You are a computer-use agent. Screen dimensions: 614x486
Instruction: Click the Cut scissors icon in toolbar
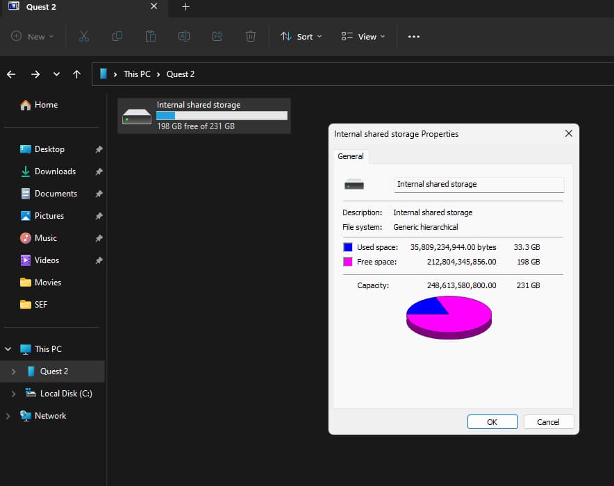(84, 36)
